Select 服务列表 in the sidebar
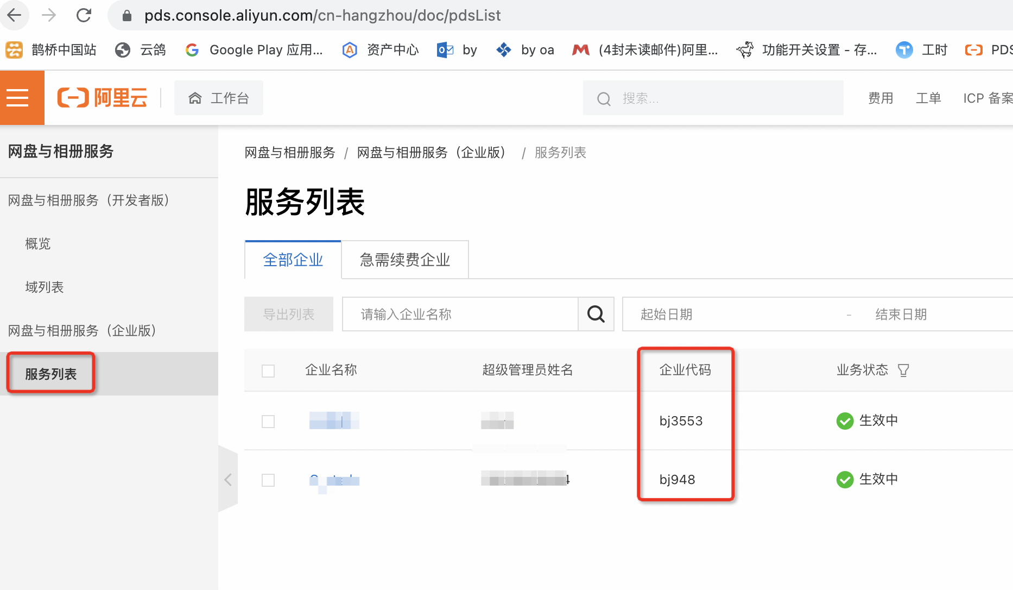The width and height of the screenshot is (1013, 590). click(51, 374)
